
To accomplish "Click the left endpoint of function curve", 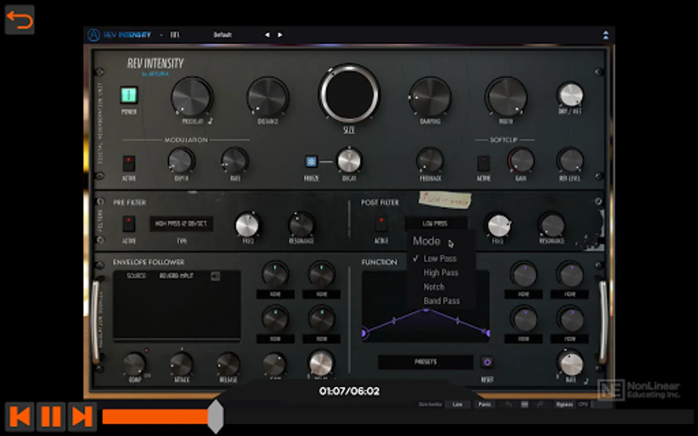I will (364, 333).
